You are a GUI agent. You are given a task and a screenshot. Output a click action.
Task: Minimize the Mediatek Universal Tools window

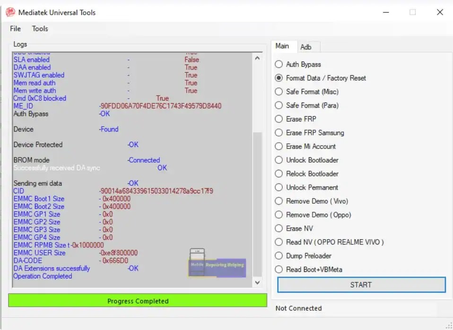[386, 12]
